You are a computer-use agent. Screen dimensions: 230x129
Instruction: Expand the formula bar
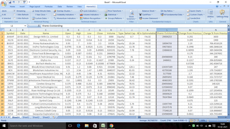[x=229, y=26]
